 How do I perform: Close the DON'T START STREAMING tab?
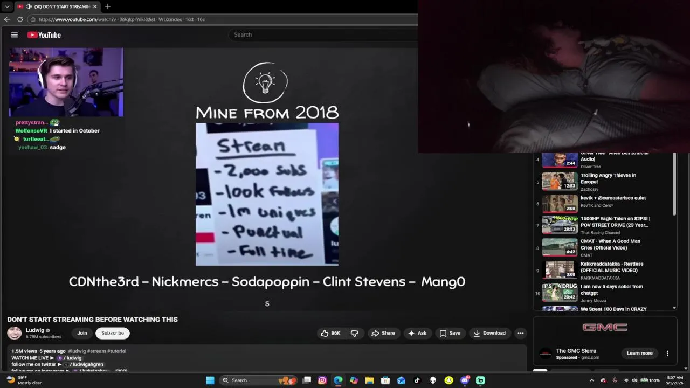95,6
